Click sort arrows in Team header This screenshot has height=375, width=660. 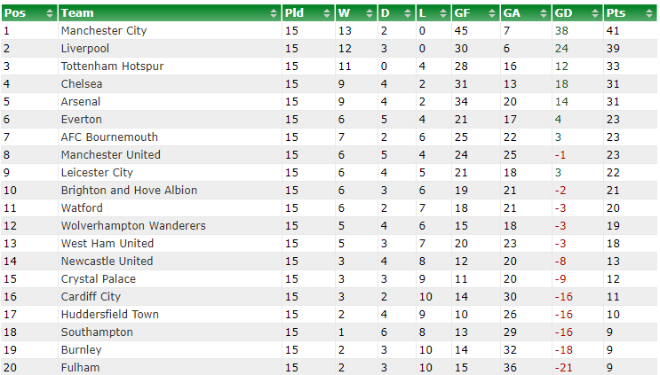(x=274, y=13)
